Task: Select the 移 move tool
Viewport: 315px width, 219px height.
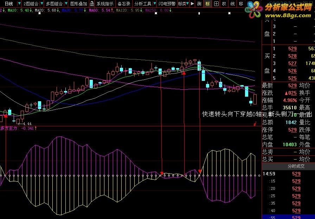Action: 241,4
